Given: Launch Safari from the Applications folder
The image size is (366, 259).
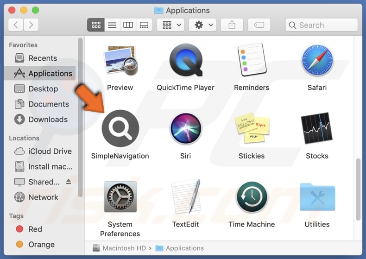Looking at the screenshot, I should coord(317,60).
